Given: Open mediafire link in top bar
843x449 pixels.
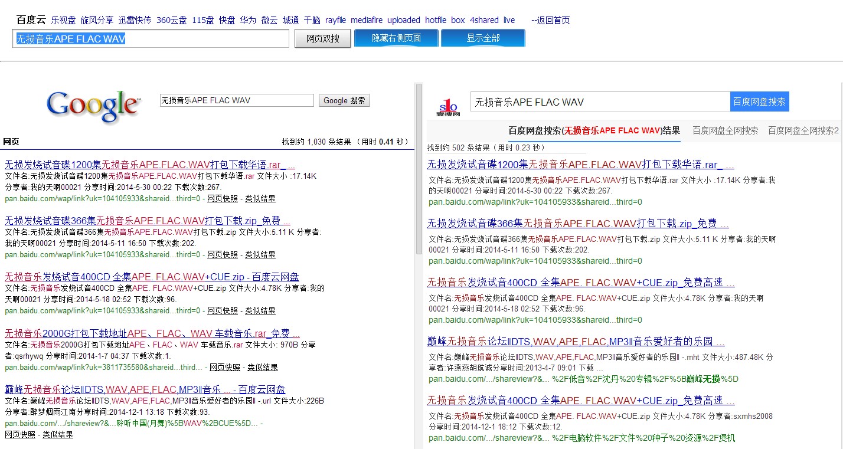Looking at the screenshot, I should (x=367, y=20).
